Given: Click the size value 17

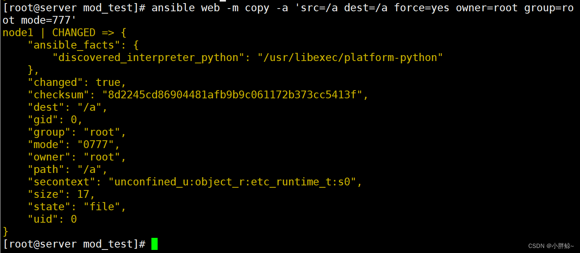Looking at the screenshot, I should click(83, 194).
